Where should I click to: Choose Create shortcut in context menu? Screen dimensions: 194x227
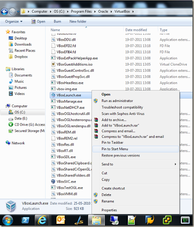coord(113,188)
